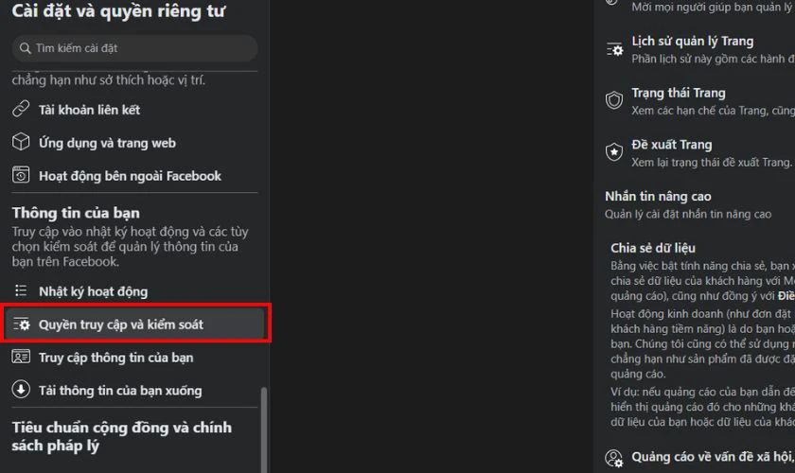Click the chain link icon for Tài khoản liên kết
795x473 pixels.
21,109
